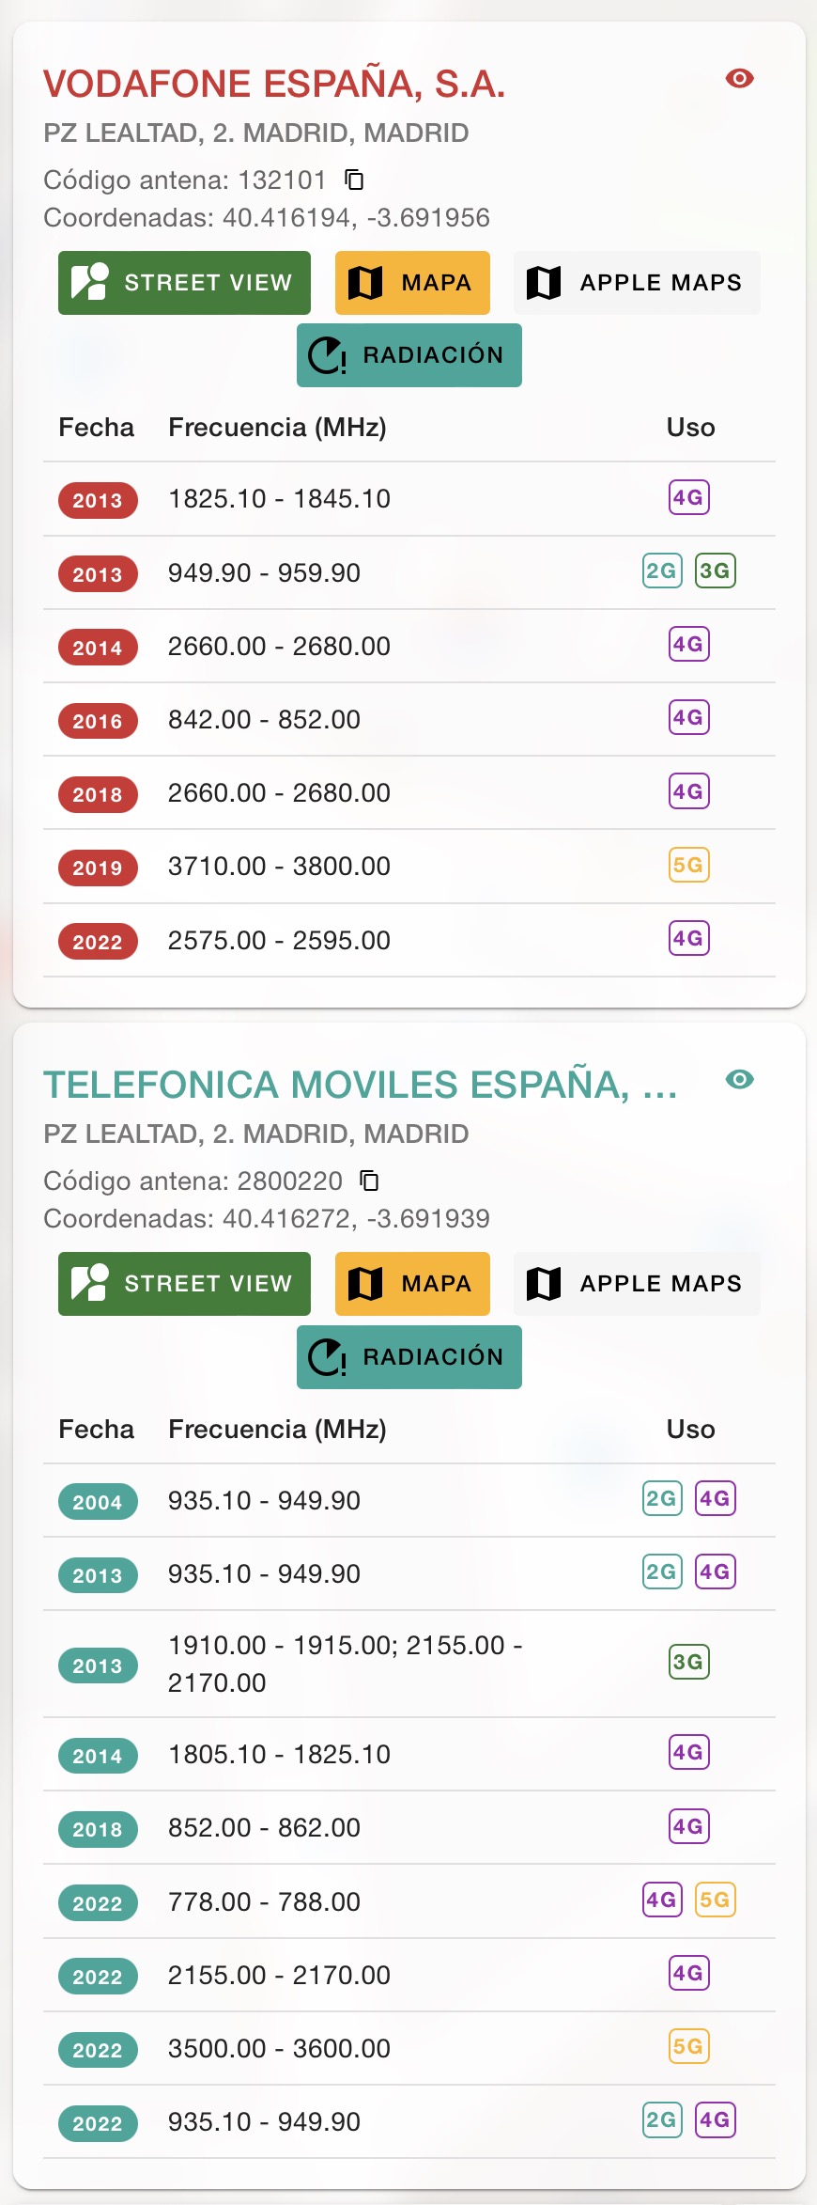The image size is (817, 2205).
Task: View Radiación info for Telefonica antenna
Action: [409, 1357]
